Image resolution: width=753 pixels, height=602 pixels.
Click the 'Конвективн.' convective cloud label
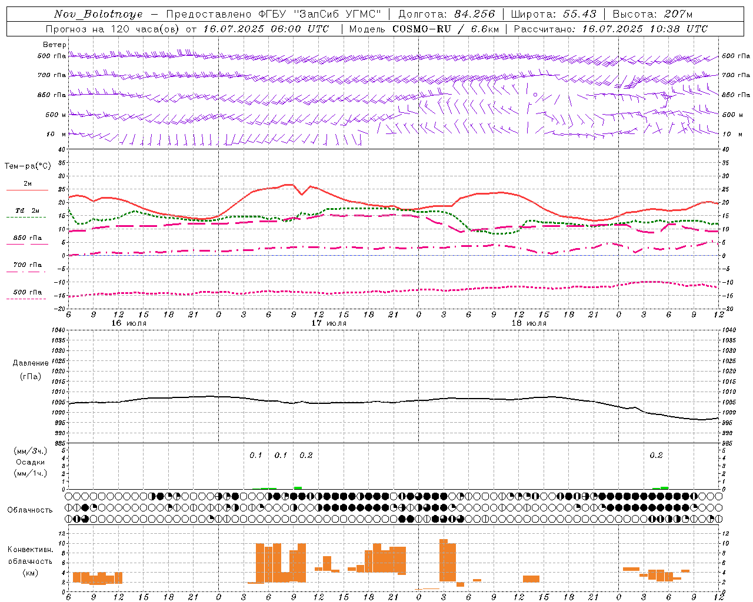click(x=30, y=550)
